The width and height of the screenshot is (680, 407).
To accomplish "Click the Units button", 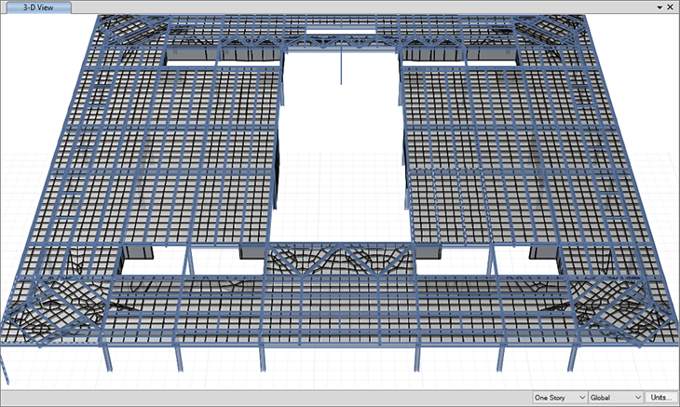I will click(663, 398).
